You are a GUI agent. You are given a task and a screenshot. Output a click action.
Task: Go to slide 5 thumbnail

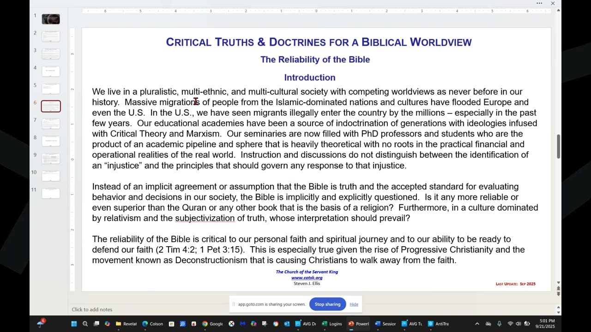pos(51,89)
